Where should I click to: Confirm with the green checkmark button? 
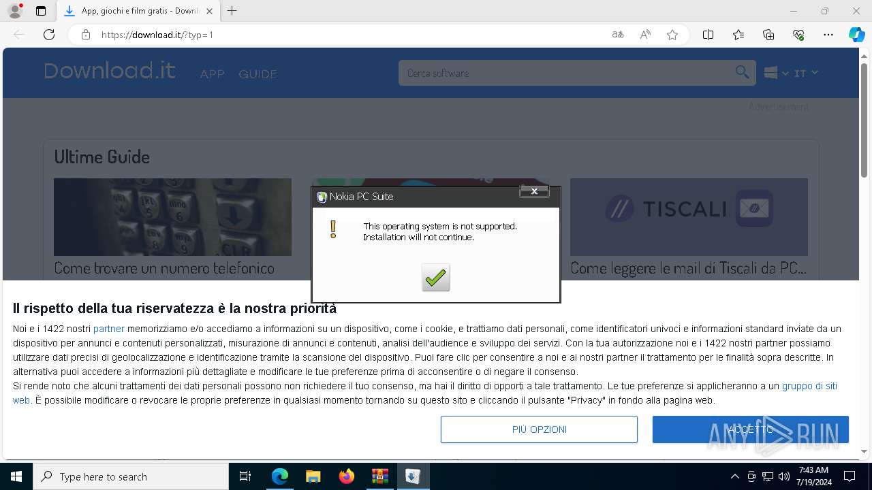coord(435,278)
